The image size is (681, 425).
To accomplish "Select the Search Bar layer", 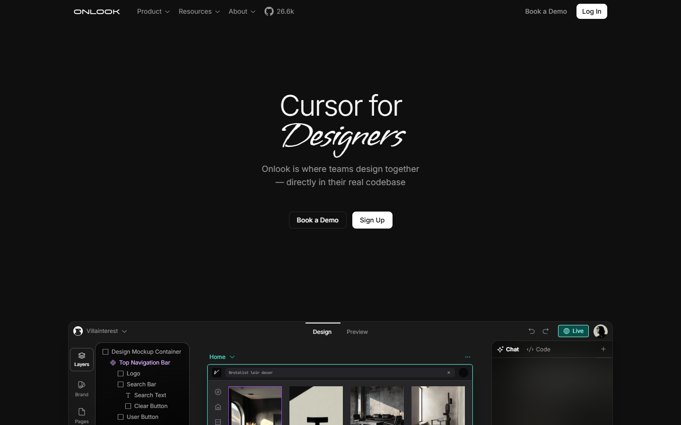I will 137,384.
